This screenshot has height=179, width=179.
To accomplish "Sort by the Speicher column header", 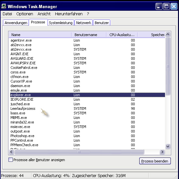I will click(151, 35).
